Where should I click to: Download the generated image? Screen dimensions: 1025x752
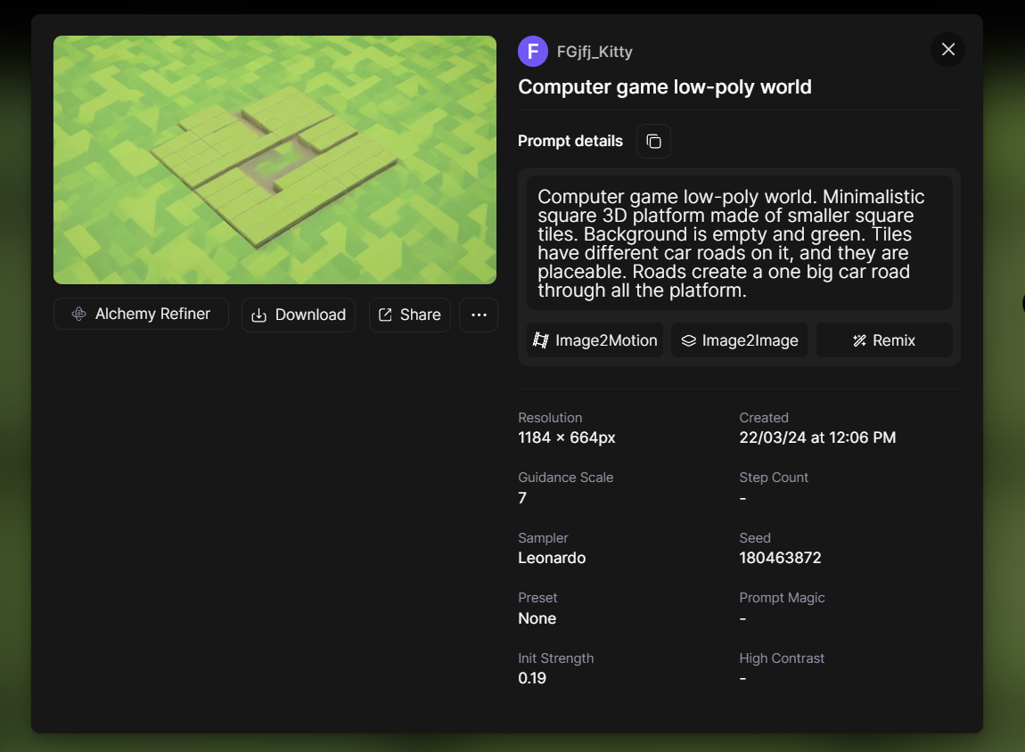pyautogui.click(x=299, y=315)
